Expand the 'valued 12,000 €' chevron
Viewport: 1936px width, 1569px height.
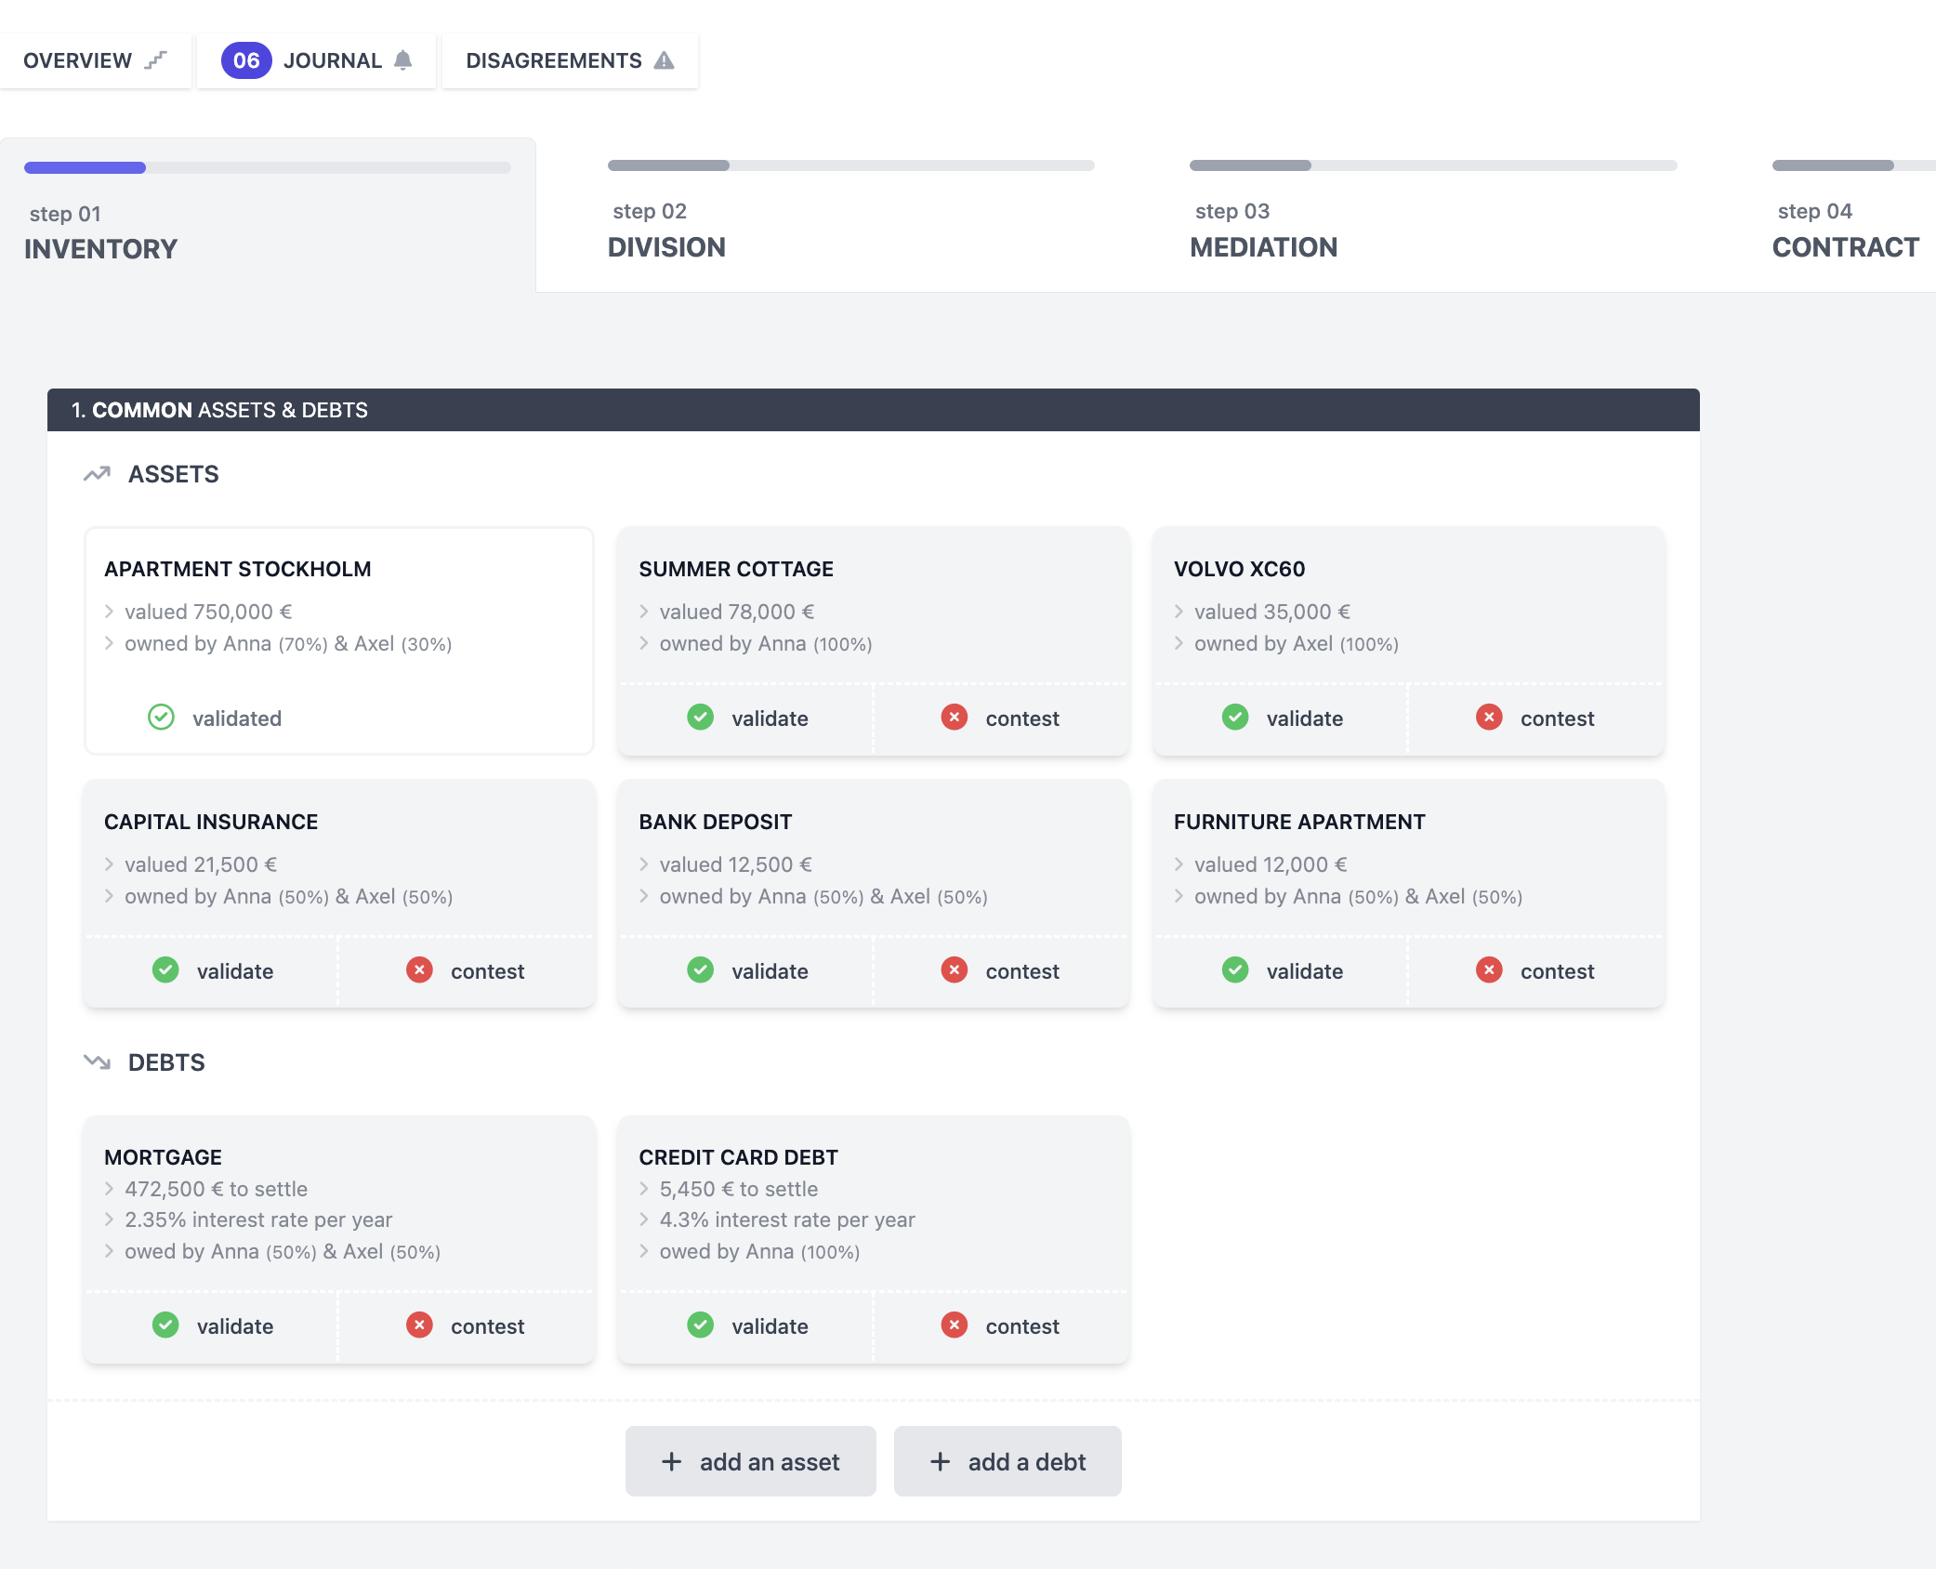pyautogui.click(x=1179, y=864)
